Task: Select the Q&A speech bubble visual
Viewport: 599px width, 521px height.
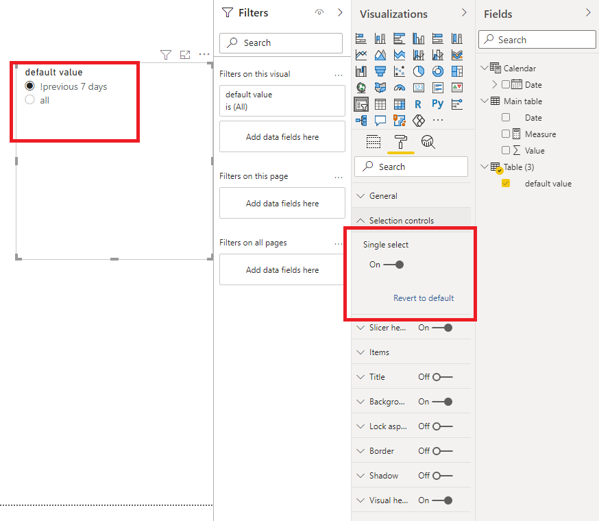Action: click(x=380, y=121)
